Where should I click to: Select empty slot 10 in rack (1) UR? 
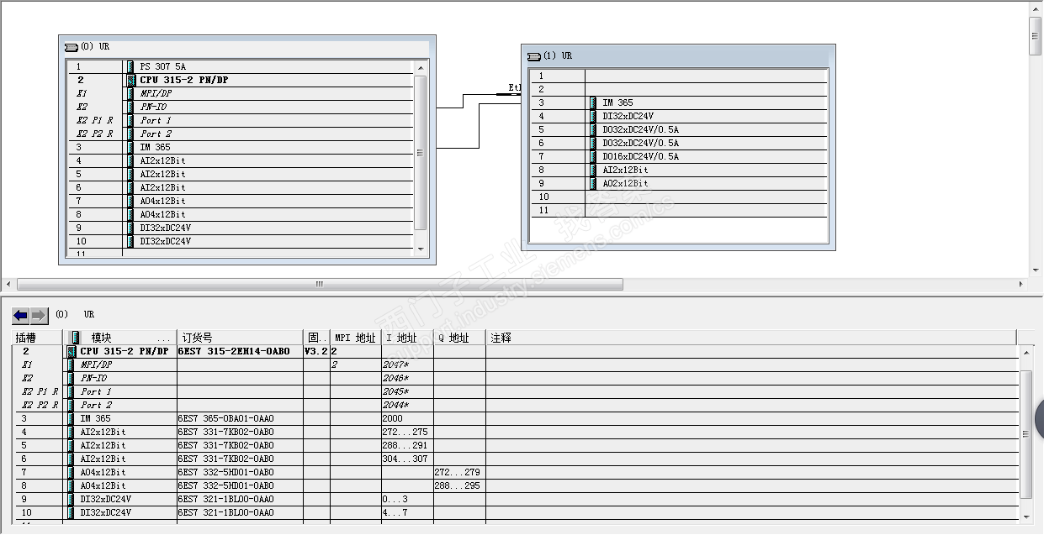[679, 197]
